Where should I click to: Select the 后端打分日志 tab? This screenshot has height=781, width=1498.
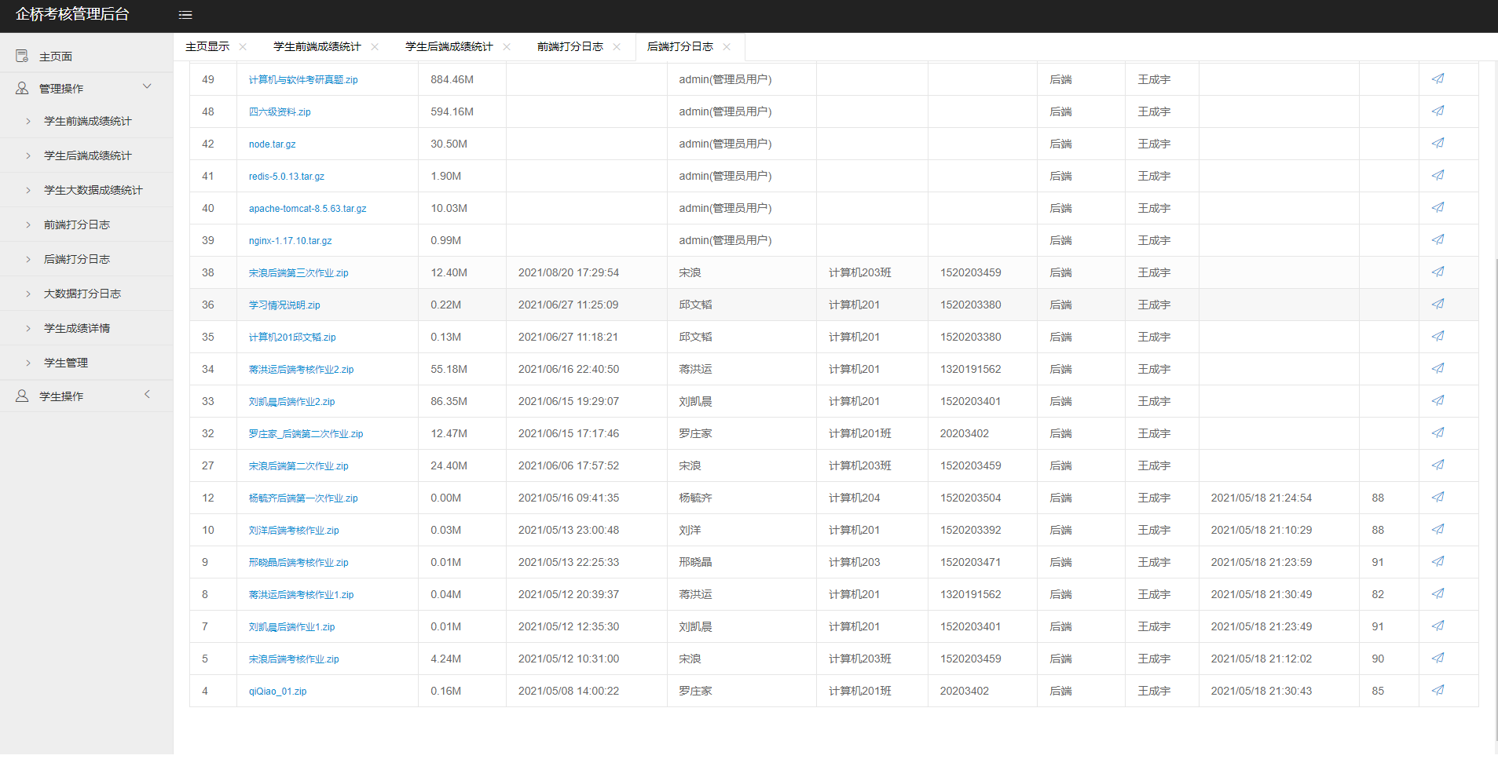click(680, 46)
